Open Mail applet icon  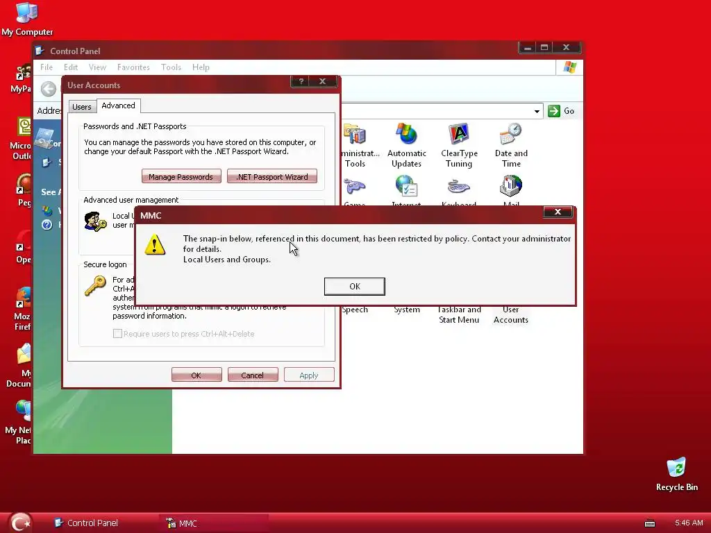point(511,186)
